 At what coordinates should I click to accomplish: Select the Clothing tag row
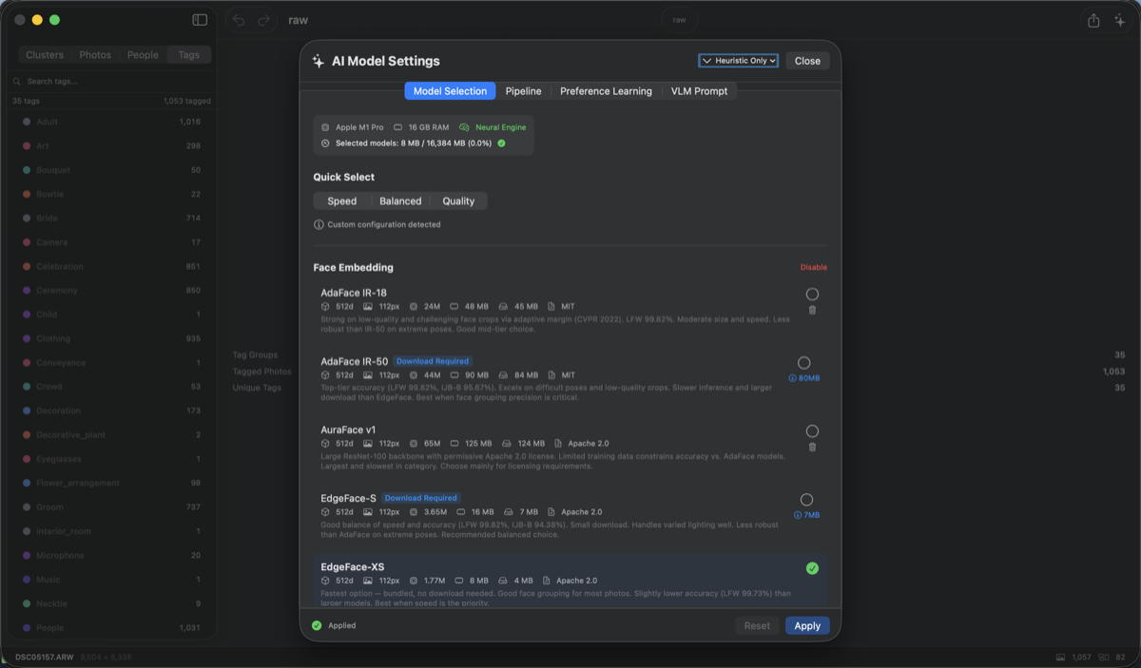(x=112, y=339)
